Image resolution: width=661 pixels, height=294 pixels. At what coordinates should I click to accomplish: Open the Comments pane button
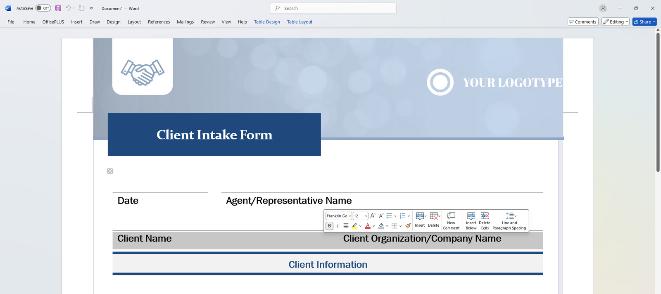tap(583, 22)
